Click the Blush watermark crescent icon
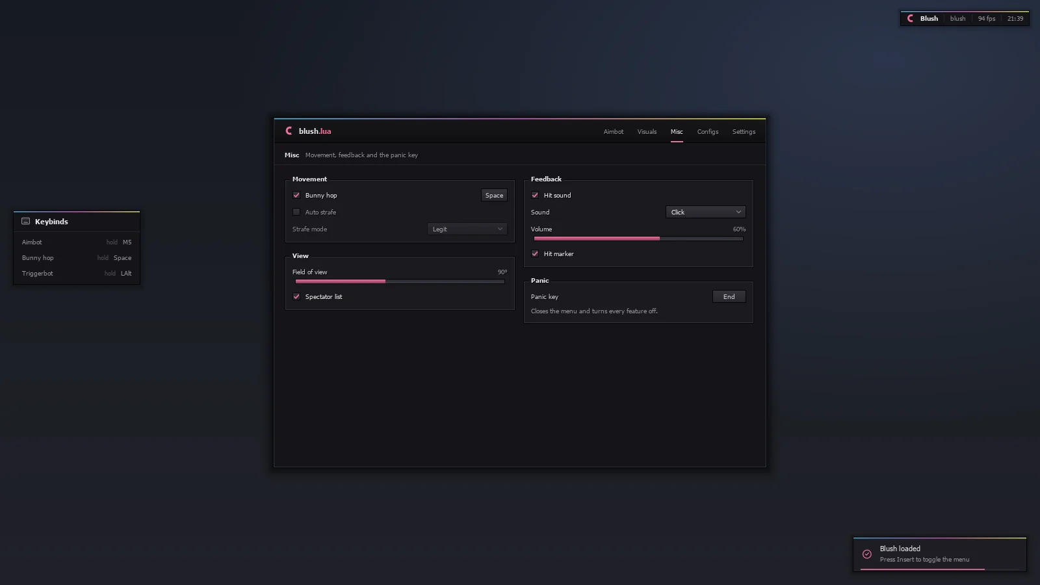The width and height of the screenshot is (1040, 585). [911, 18]
